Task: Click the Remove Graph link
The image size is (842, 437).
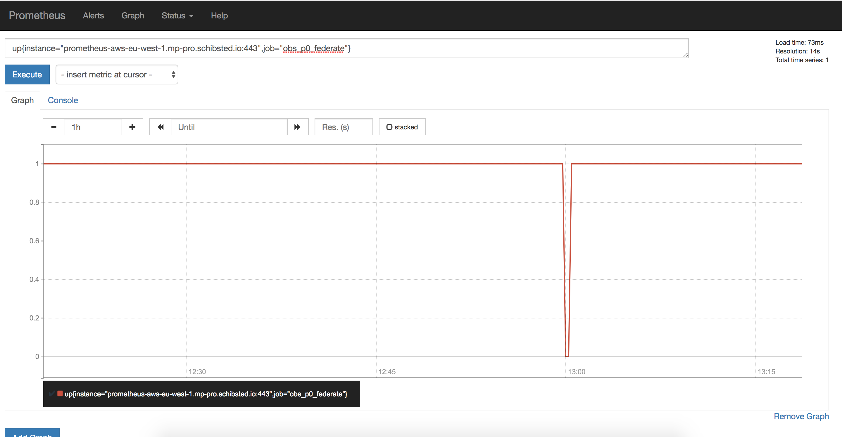Action: coord(801,416)
